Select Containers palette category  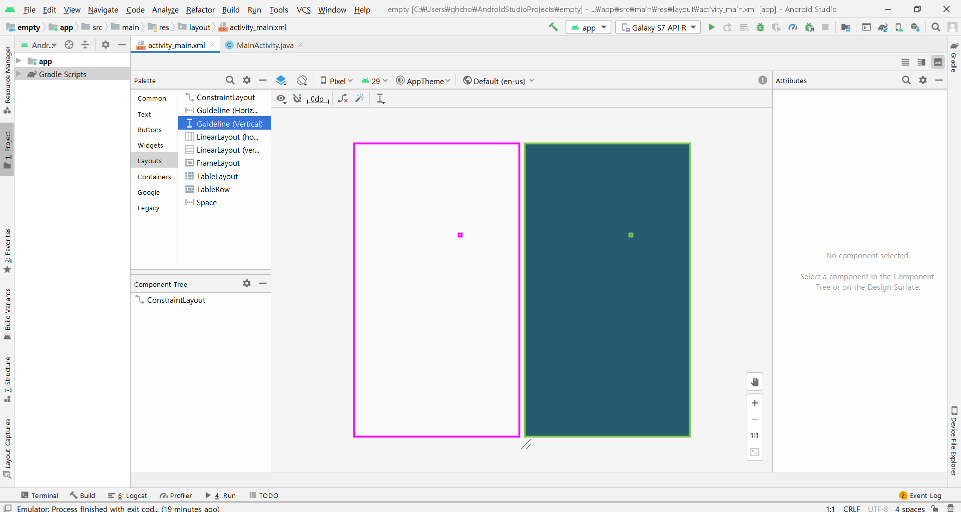154,177
